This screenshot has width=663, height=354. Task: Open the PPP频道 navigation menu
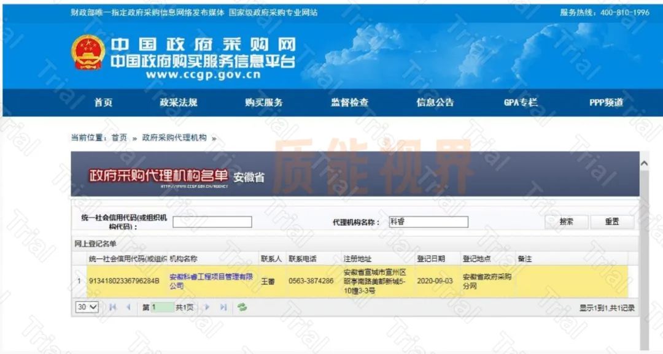coord(607,102)
